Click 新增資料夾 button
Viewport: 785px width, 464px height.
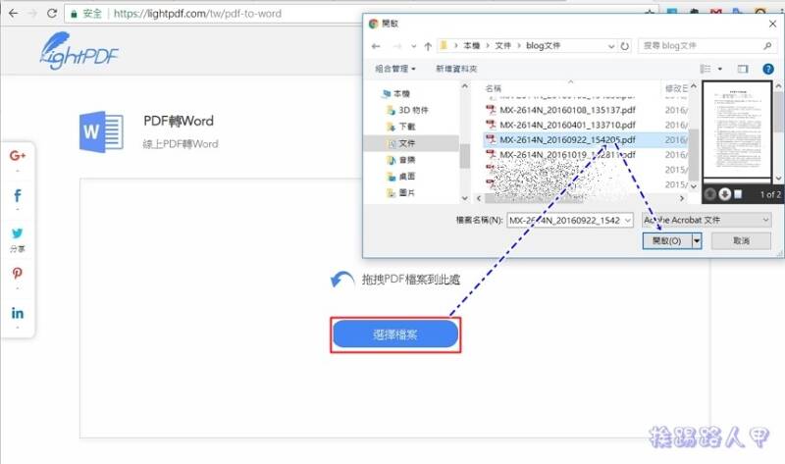click(x=456, y=69)
